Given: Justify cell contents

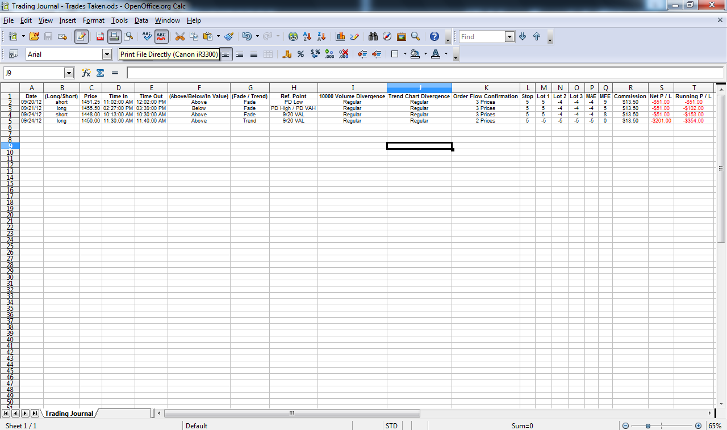Looking at the screenshot, I should click(x=254, y=54).
